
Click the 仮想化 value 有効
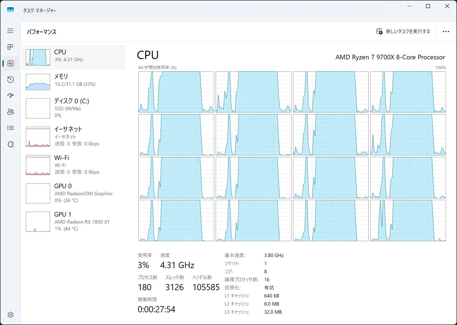click(x=269, y=288)
